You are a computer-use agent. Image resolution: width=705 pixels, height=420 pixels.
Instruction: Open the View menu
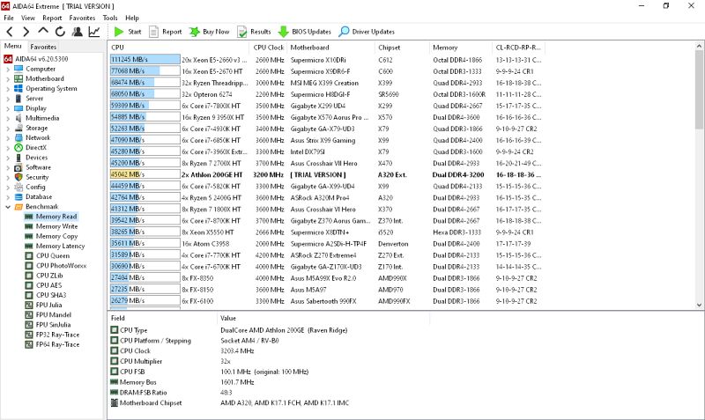point(28,18)
